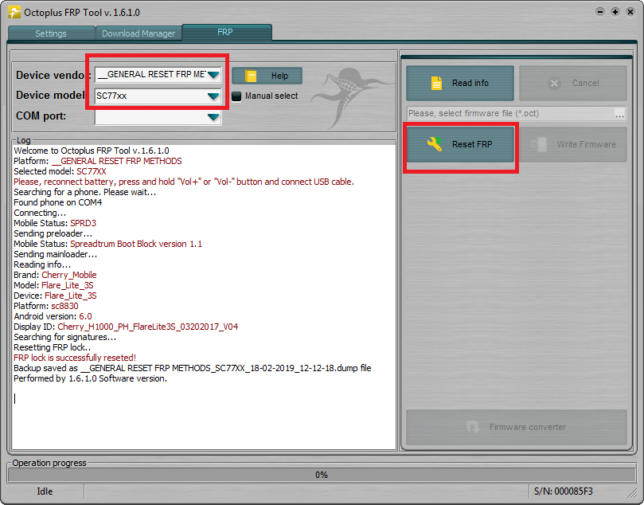Click the 'Idle' status bar entry
Viewport: 644px width, 505px height.
(x=45, y=491)
